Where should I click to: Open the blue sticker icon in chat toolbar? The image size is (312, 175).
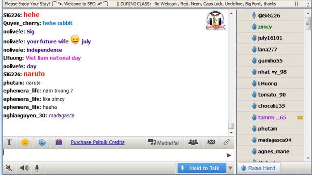pyautogui.click(x=42, y=142)
